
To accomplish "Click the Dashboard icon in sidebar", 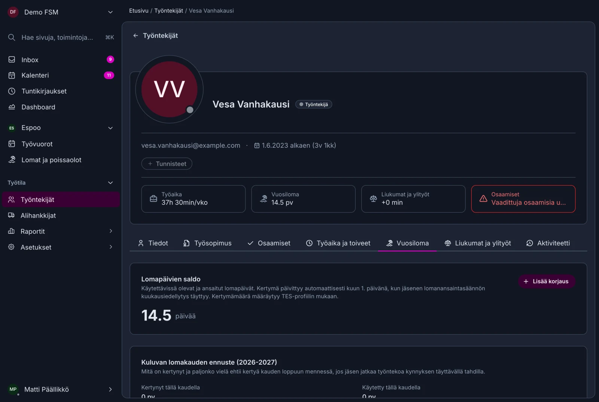I will click(12, 107).
